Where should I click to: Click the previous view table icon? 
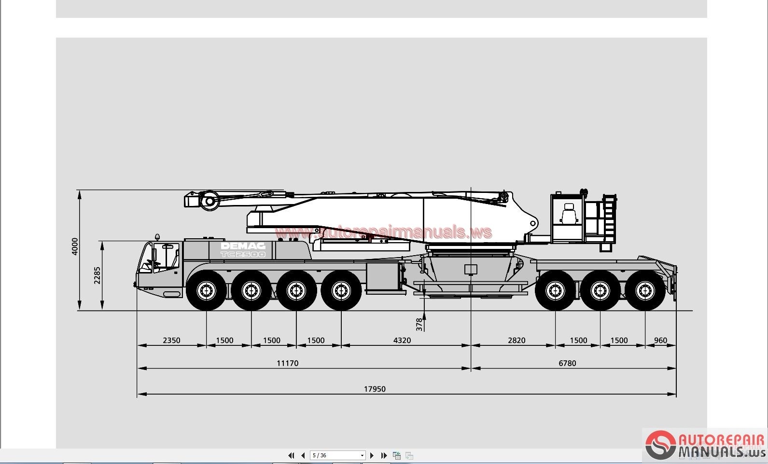[x=397, y=455]
